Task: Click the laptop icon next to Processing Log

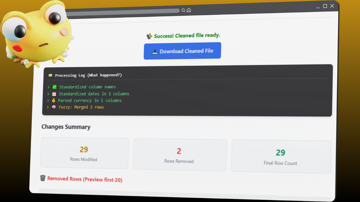Action: pyautogui.click(x=51, y=75)
